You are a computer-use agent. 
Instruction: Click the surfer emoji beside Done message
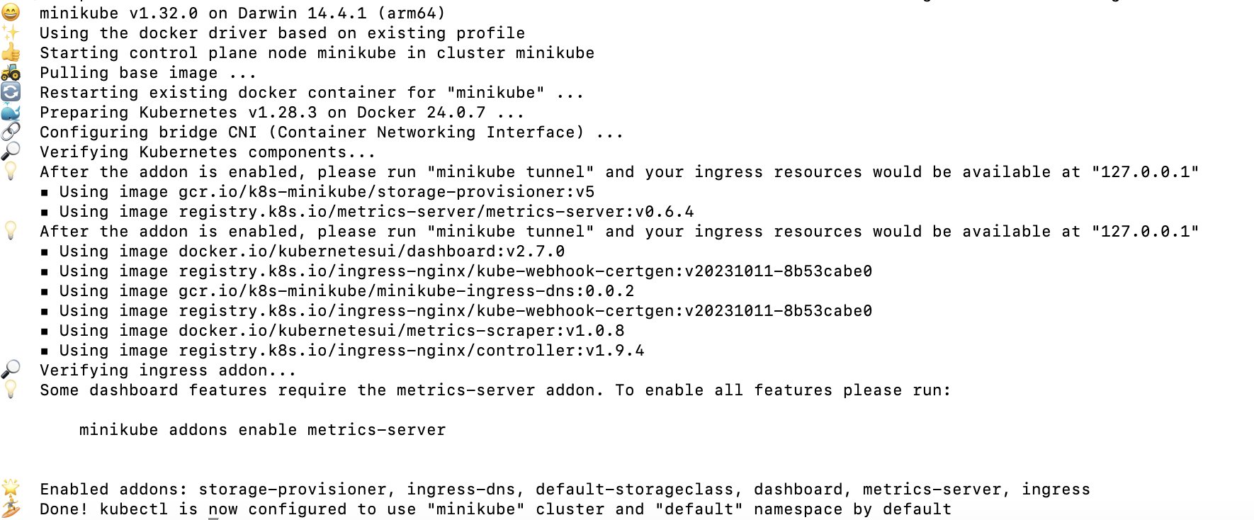[x=11, y=509]
